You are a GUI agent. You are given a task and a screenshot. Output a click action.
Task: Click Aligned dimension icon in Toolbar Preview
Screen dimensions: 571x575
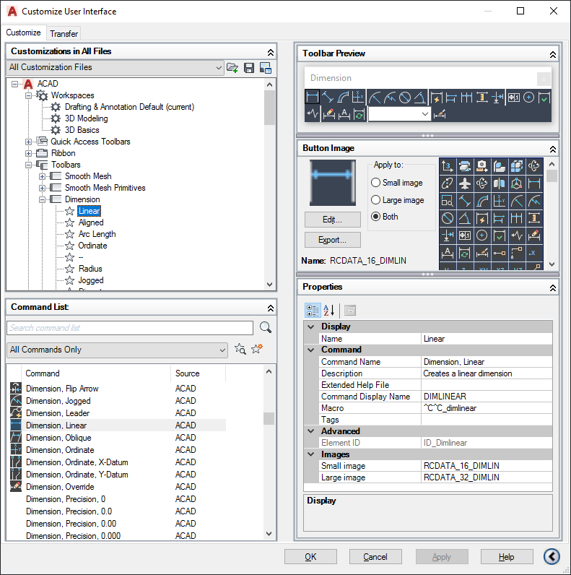coord(327,98)
